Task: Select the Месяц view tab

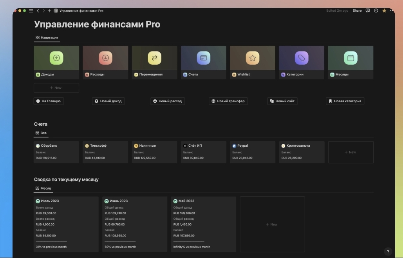Action: (x=43, y=188)
